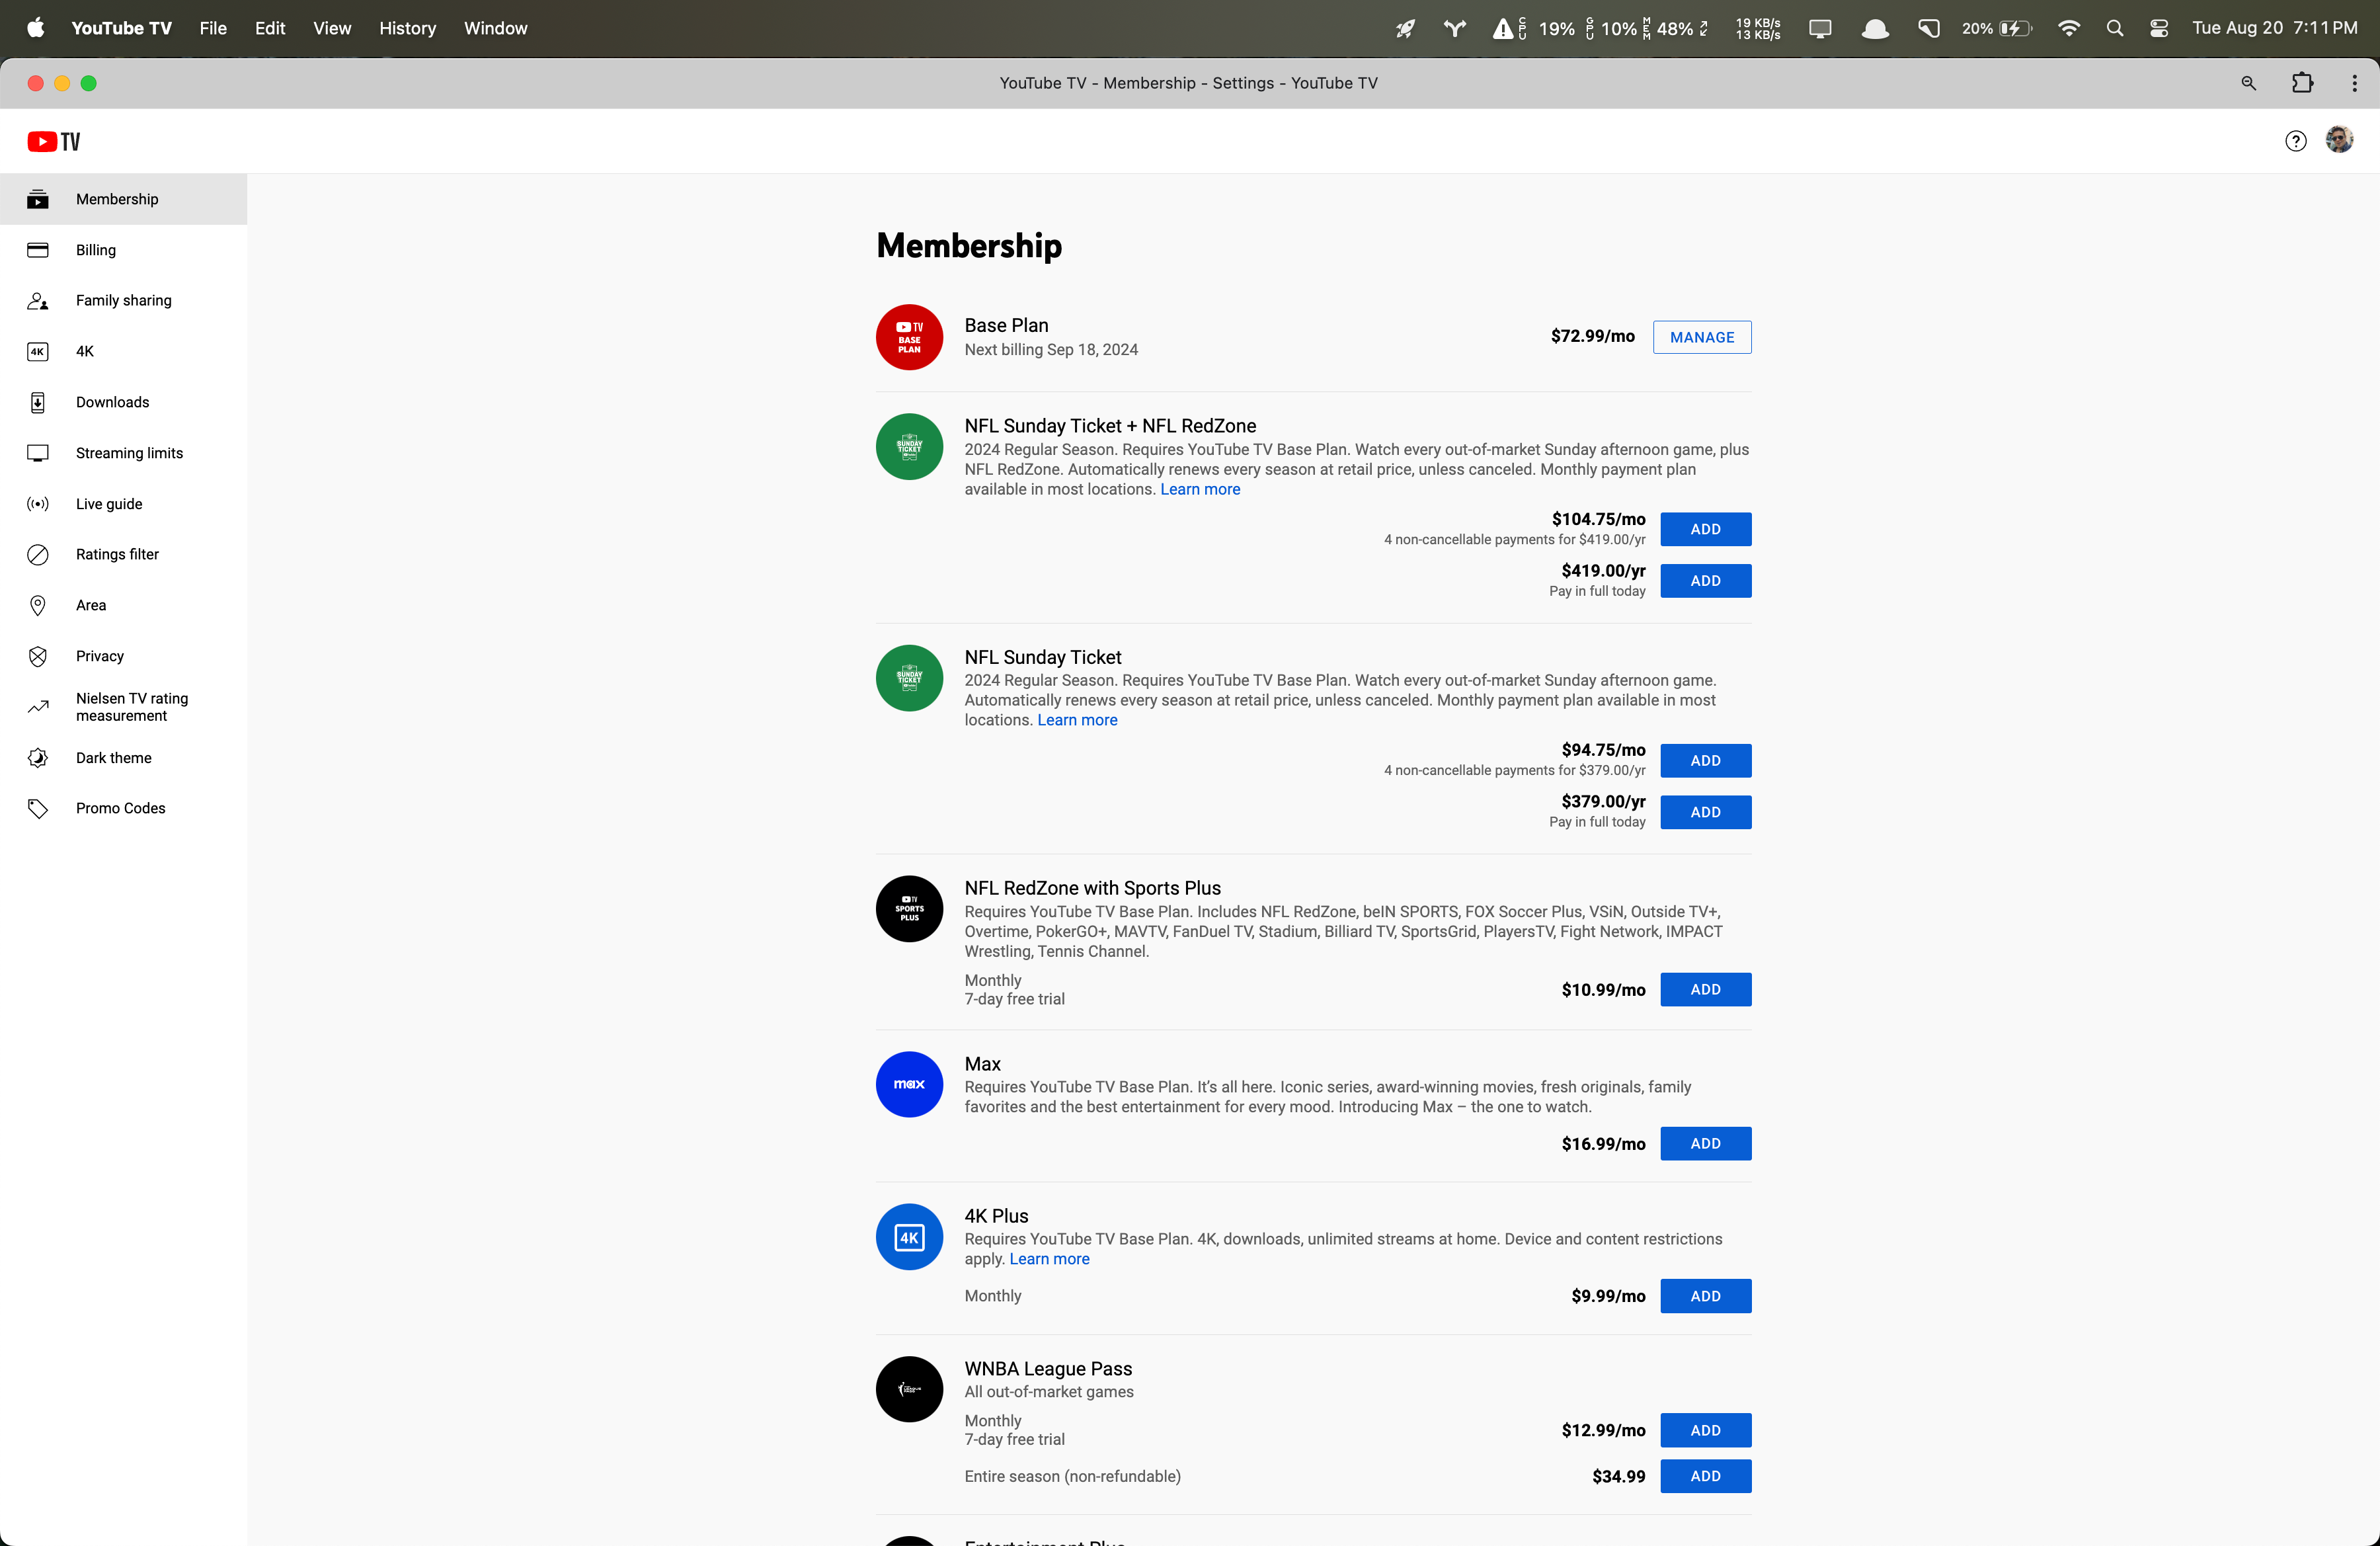Open the History menu

point(407,28)
